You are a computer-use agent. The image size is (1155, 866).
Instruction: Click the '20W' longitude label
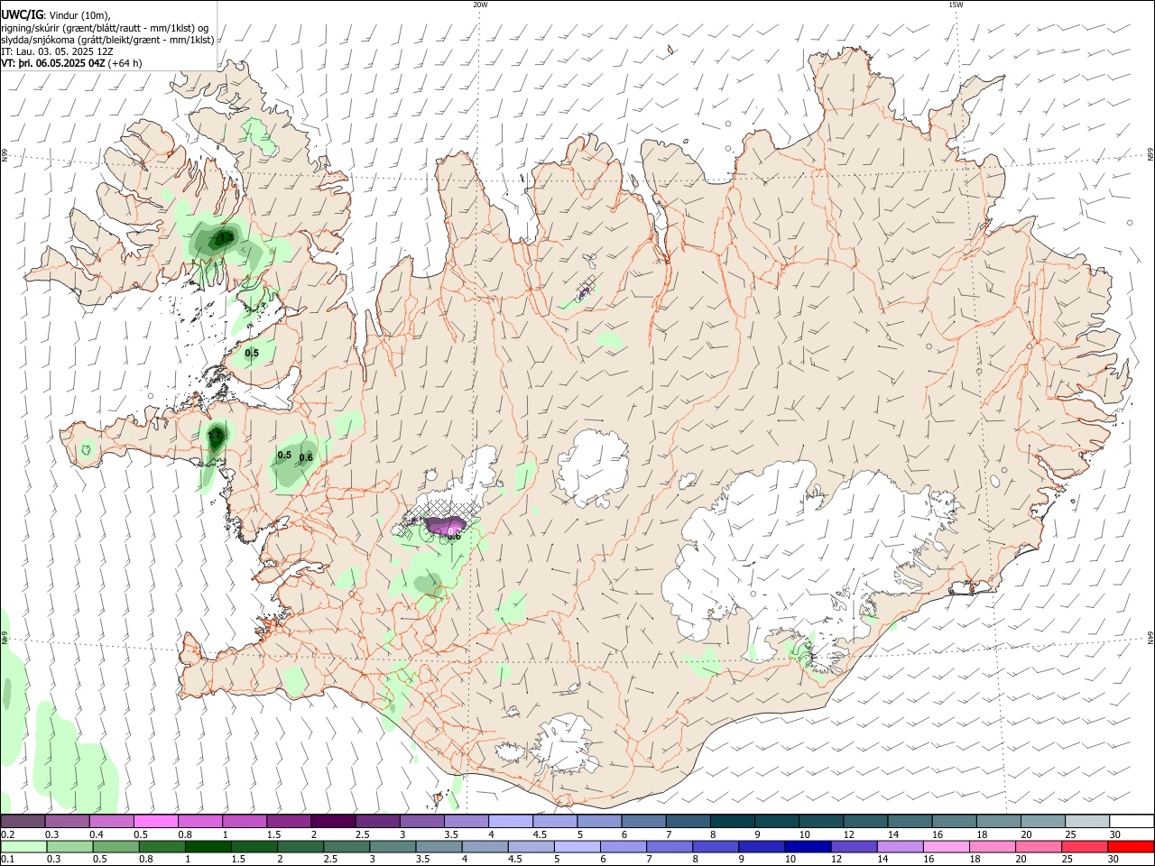click(480, 5)
